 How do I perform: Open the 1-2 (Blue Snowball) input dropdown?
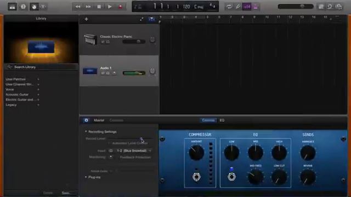tap(134, 151)
